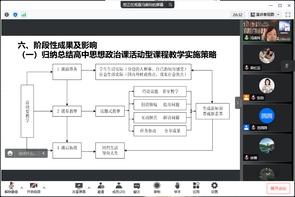Image resolution: width=295 pixels, height=197 pixels.
Task: Start recording with 录制 button
Action: (x=157, y=188)
